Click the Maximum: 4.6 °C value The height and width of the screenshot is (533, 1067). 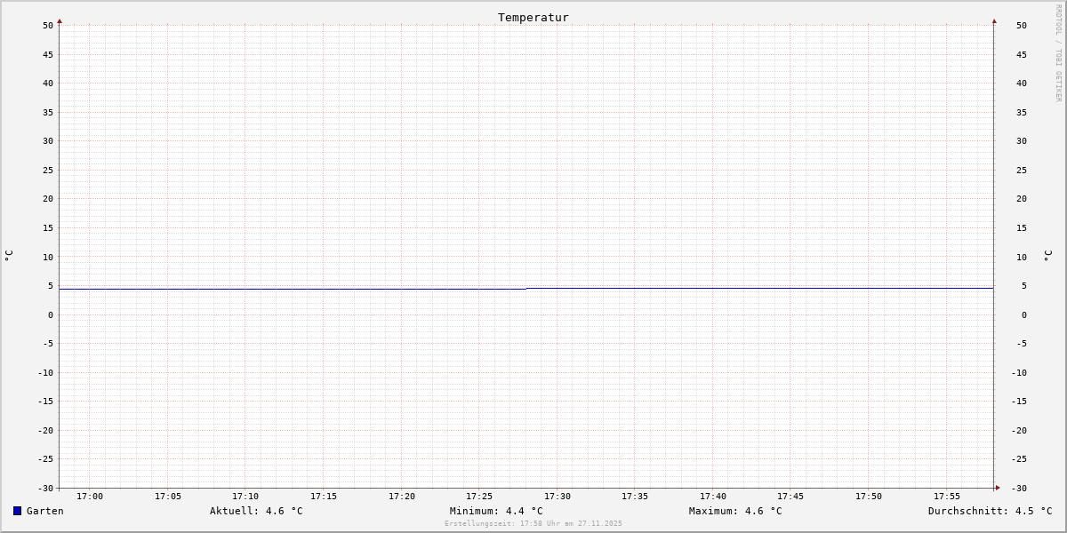(x=735, y=511)
